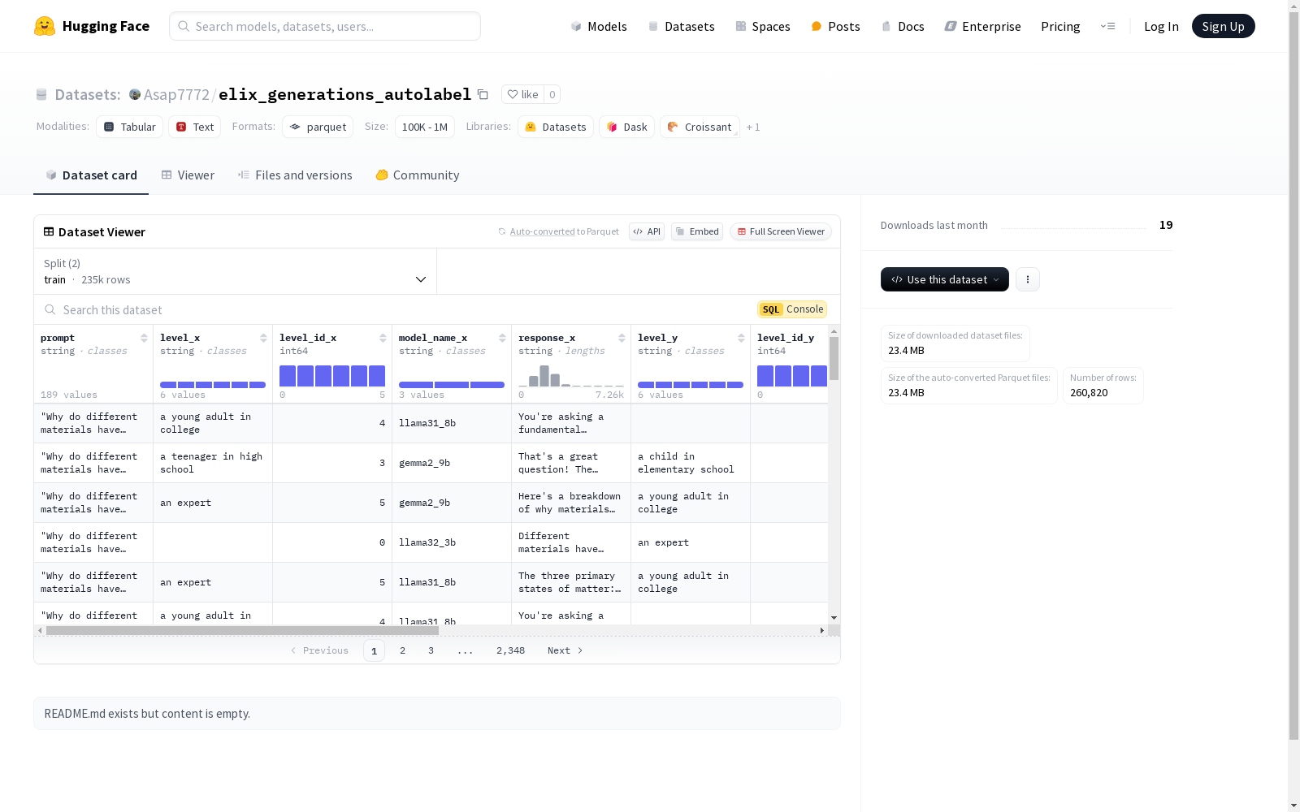Sort the prompt column
This screenshot has height=812, width=1300.
pos(144,338)
